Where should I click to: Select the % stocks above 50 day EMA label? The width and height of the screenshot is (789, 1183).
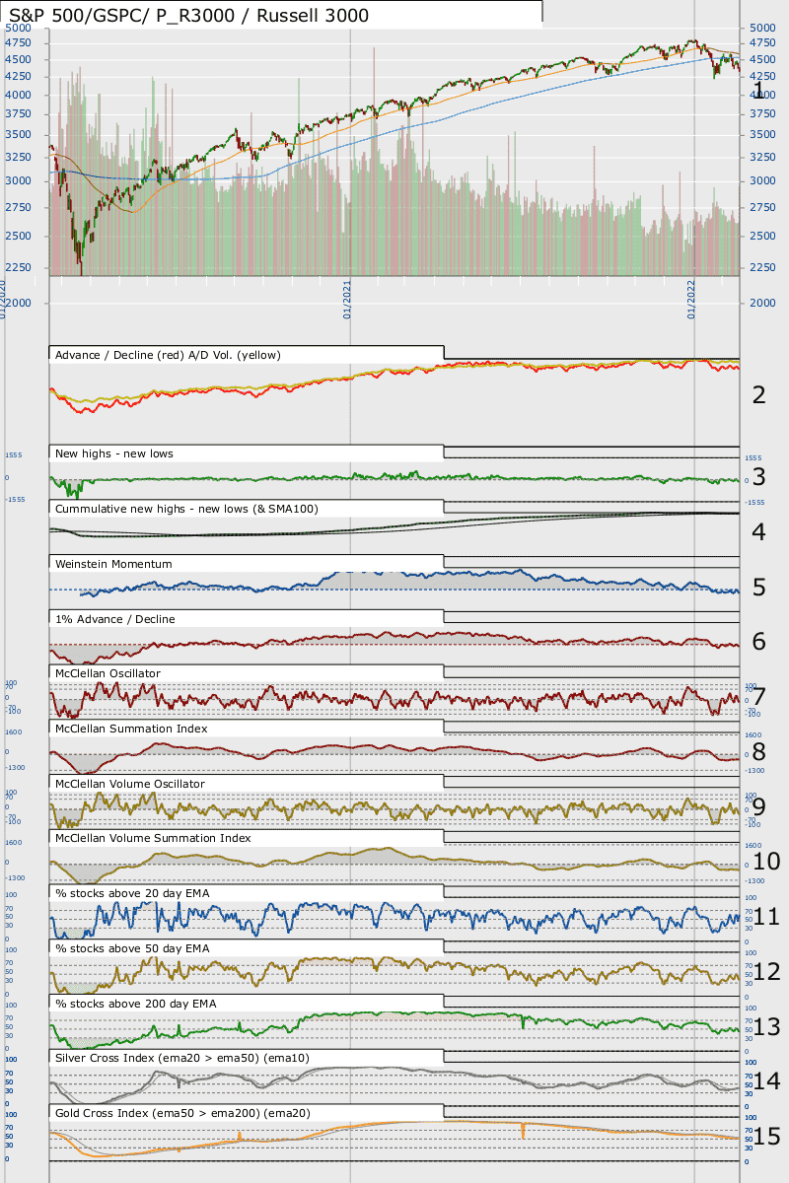(x=132, y=948)
